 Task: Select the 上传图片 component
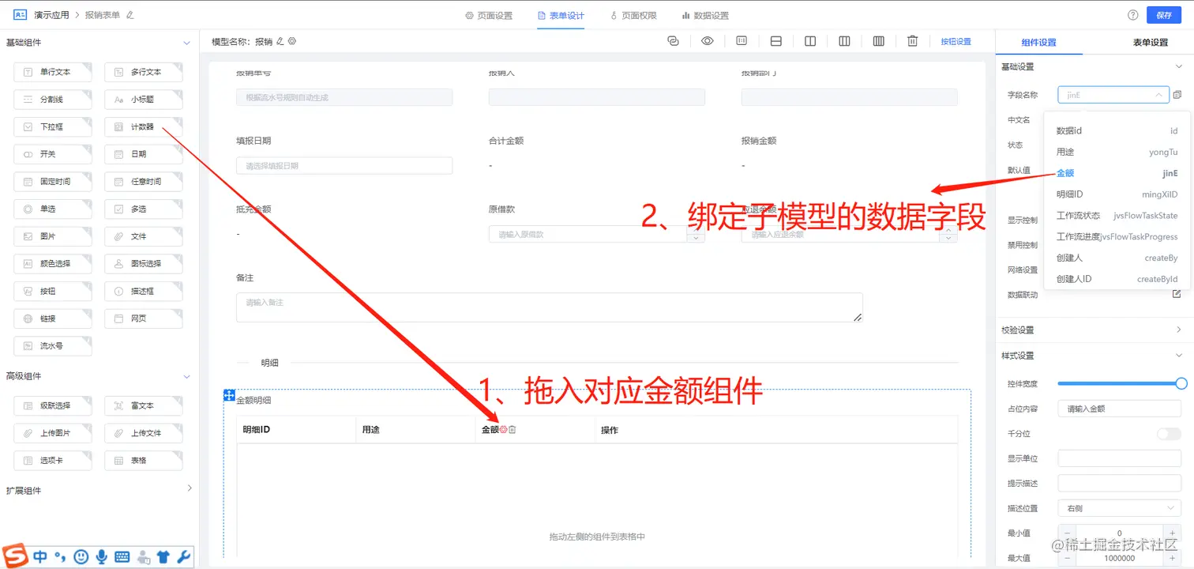pyautogui.click(x=53, y=433)
